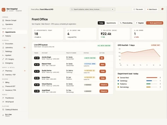This screenshot has width=167, height=125.
Task: Click the Billing rupee icon
Action: pos(3,82)
